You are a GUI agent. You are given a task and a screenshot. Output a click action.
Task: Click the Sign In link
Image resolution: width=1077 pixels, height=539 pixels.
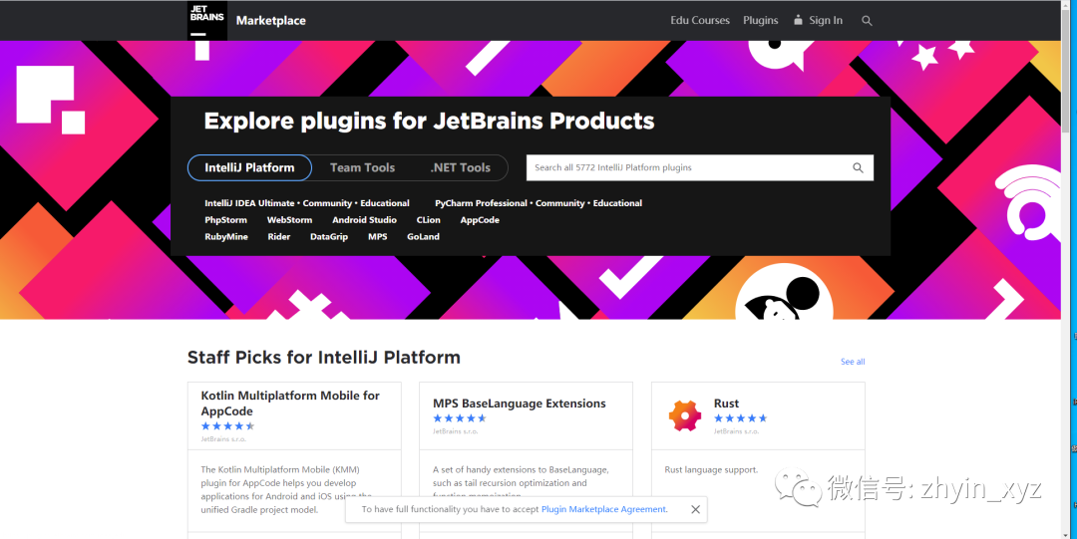826,21
